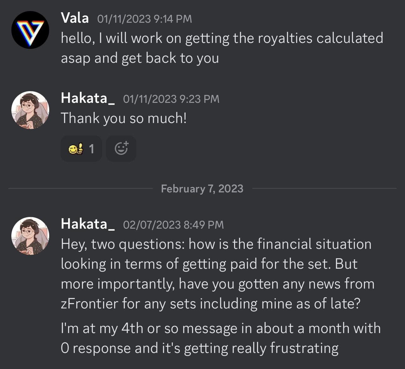Click Vala's triangle logo avatar
Screen dimensions: 405x369
30,30
